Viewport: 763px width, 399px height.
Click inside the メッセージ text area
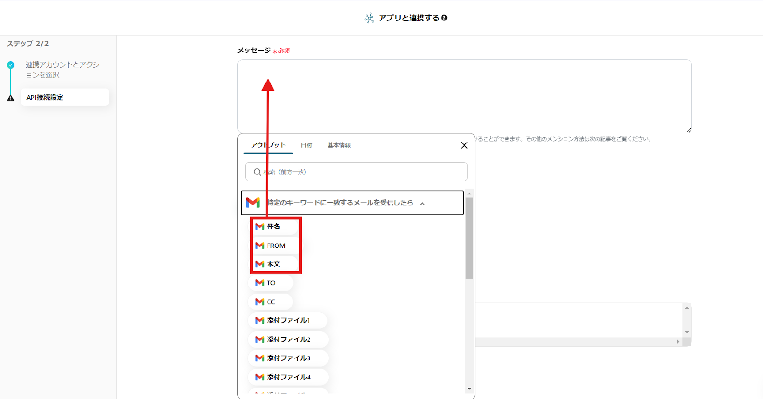point(464,96)
